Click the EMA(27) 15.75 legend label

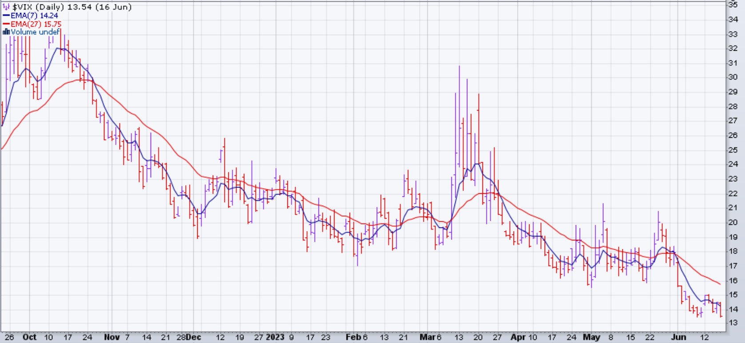[36, 24]
